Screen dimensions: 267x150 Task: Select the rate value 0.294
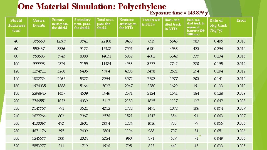coord(219,49)
